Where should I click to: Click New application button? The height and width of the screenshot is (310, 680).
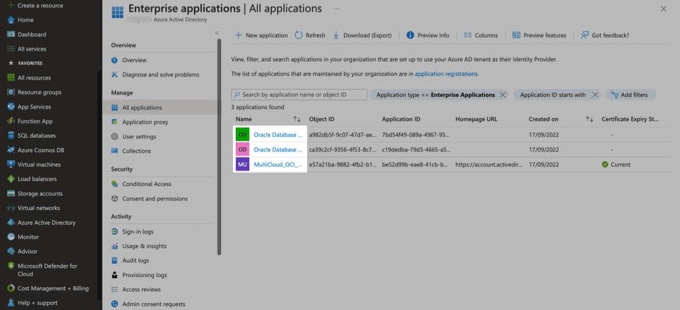pos(261,35)
